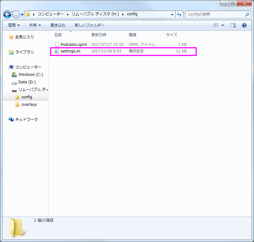Viewport: 254px width, 242px height.
Task: Change view with the view icon
Action: [216, 25]
